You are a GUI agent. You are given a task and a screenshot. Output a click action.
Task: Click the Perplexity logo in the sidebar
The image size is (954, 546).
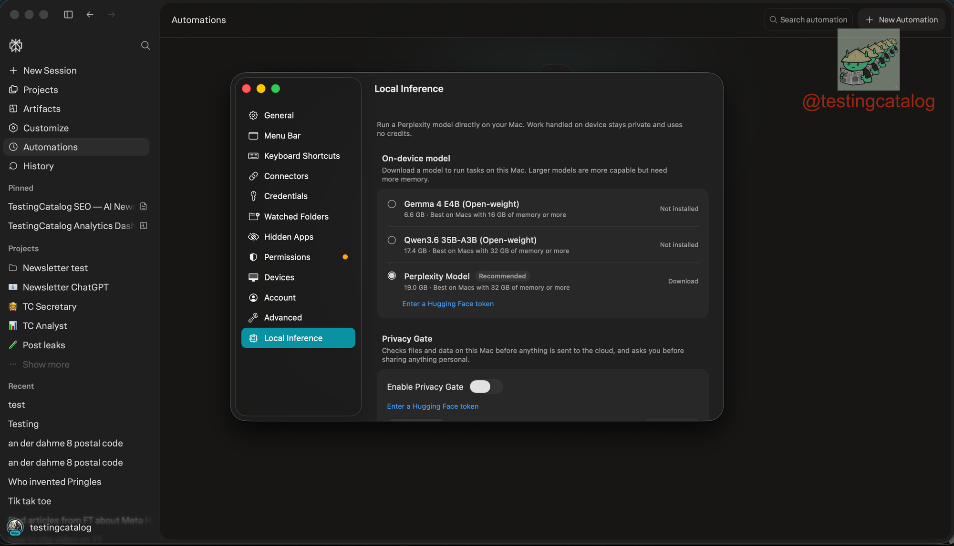16,45
